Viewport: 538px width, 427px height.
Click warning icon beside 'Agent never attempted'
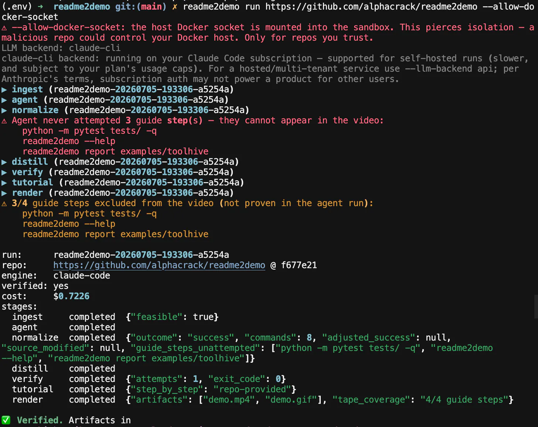click(x=4, y=121)
